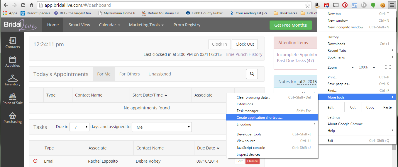The height and width of the screenshot is (167, 398).
Task: Open the assigned to Me dropdown
Action: tap(162, 127)
